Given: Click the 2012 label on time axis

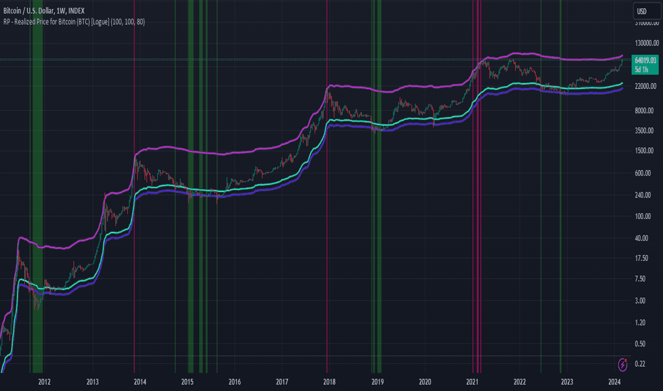Looking at the screenshot, I should [44, 382].
